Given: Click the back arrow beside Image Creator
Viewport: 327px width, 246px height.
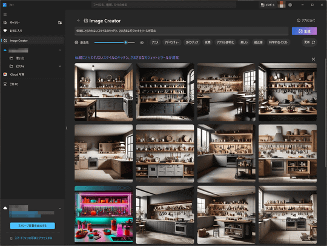Looking at the screenshot, I should (x=79, y=21).
